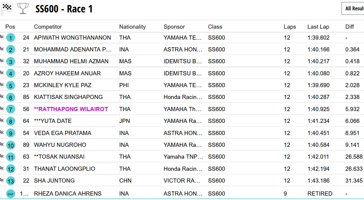364x200 pixels.
Task: Click competitor APIWATH WONGTHANANON
Action: [73, 38]
